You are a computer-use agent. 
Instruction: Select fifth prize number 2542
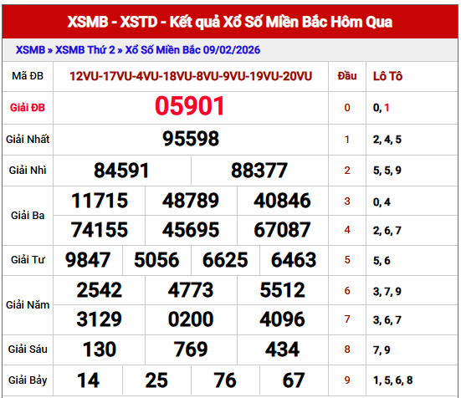click(x=100, y=290)
